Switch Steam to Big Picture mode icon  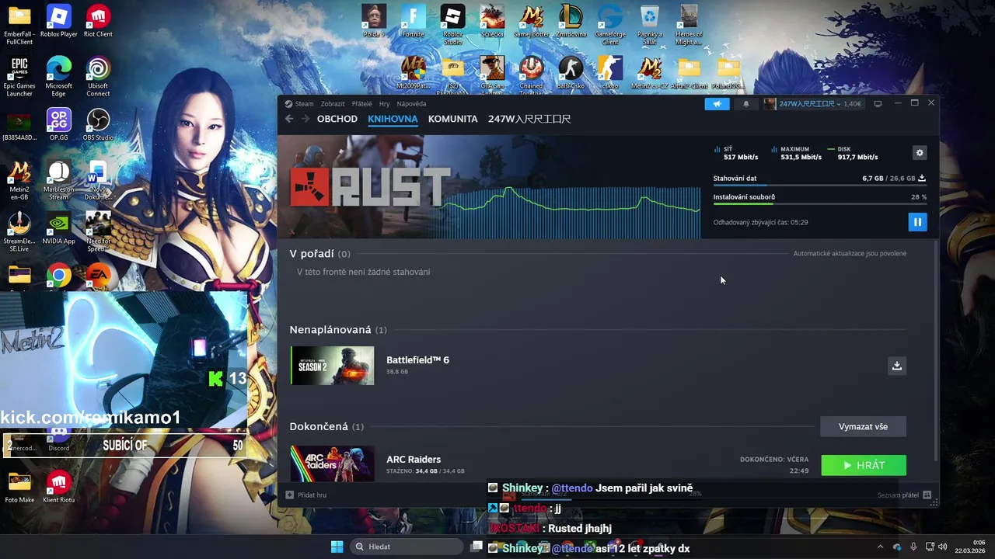click(878, 104)
